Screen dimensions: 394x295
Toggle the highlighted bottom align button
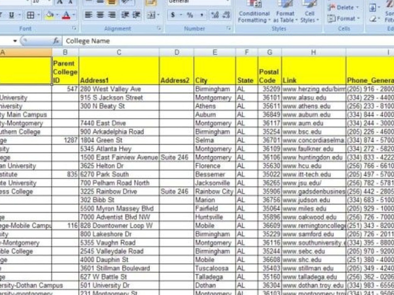(112, 2)
